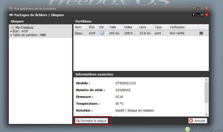Open the partition action icon in Disque row

[x=201, y=33]
